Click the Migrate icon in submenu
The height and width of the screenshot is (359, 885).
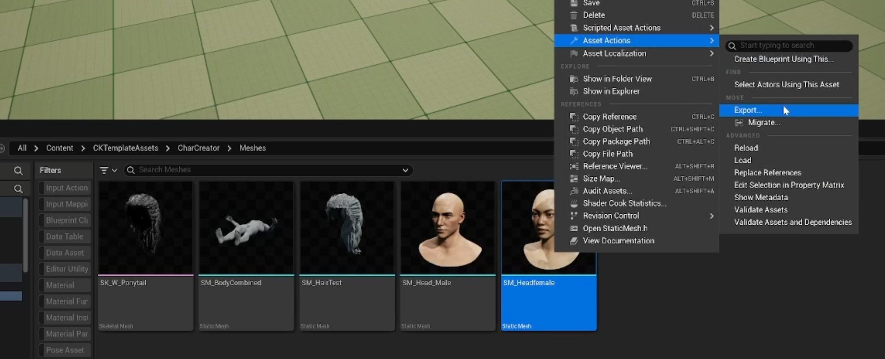pos(739,123)
